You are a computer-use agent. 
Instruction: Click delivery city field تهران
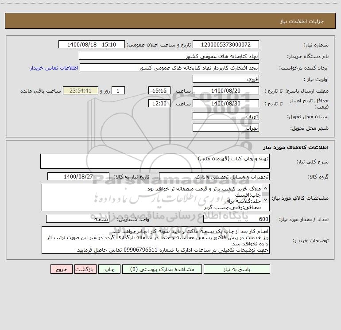(226, 128)
